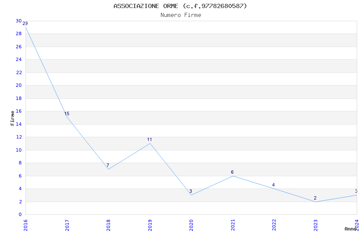Select the data label 2 at 2023

click(315, 198)
